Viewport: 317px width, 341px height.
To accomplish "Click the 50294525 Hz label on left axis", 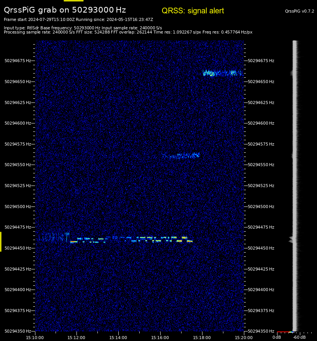I will click(x=18, y=186).
